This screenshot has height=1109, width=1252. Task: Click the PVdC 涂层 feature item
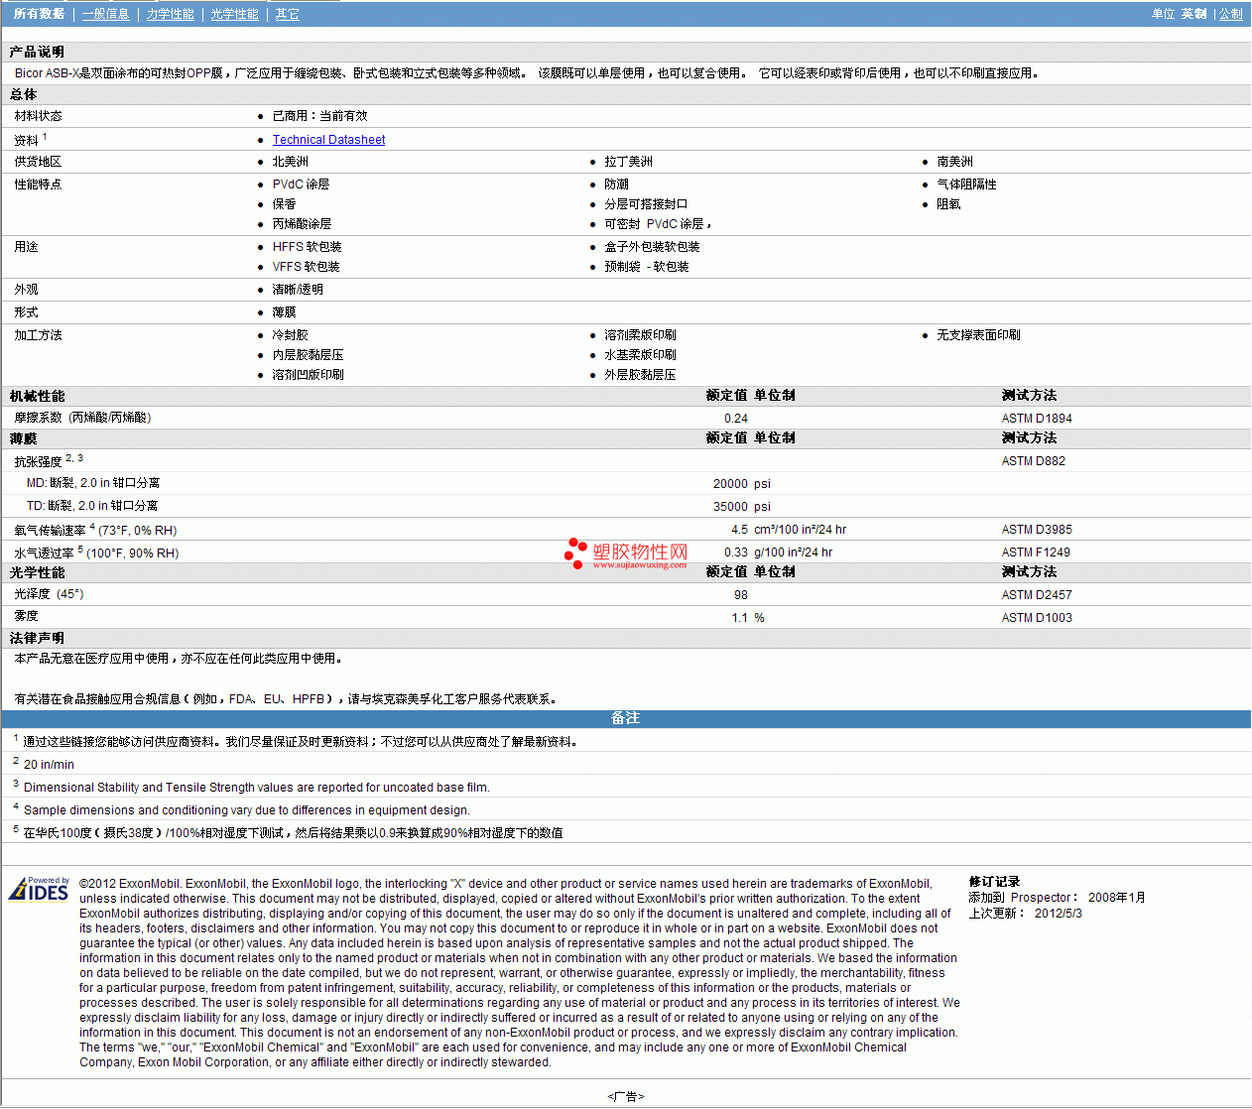(x=302, y=185)
